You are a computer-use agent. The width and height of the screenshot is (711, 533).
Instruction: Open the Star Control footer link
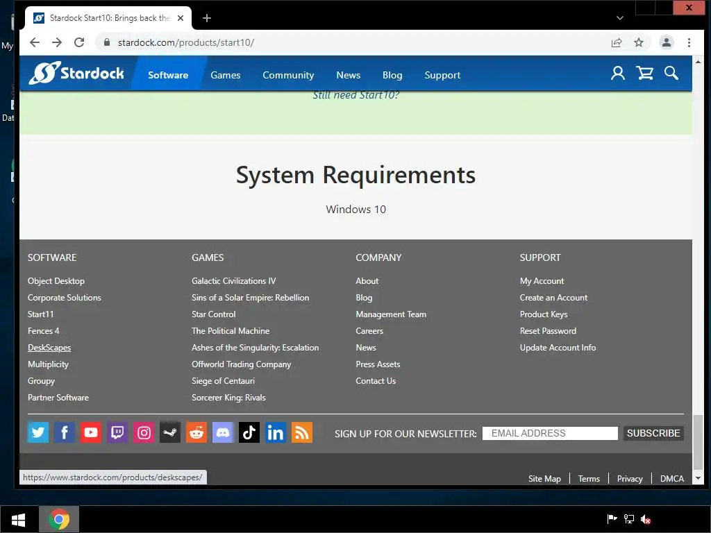tap(214, 314)
